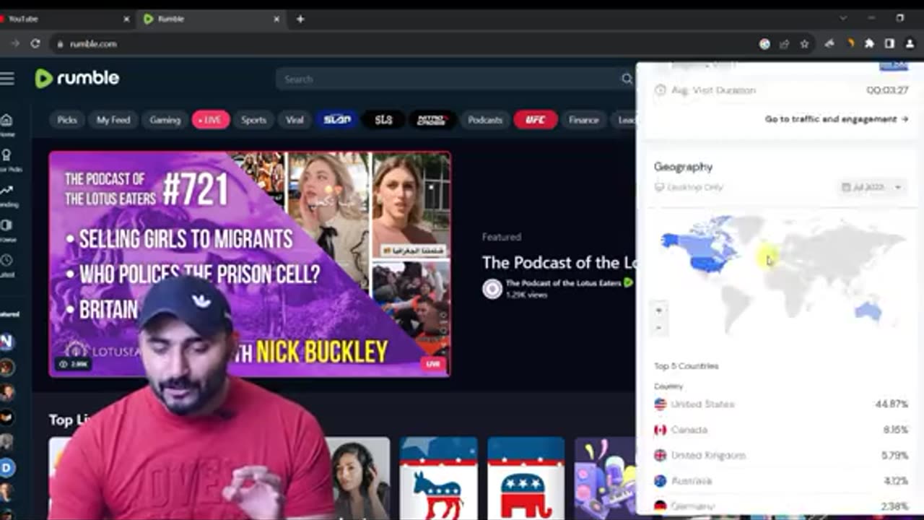This screenshot has width=924, height=520.
Task: Toggle the Chrome side panel icon
Action: coord(889,44)
